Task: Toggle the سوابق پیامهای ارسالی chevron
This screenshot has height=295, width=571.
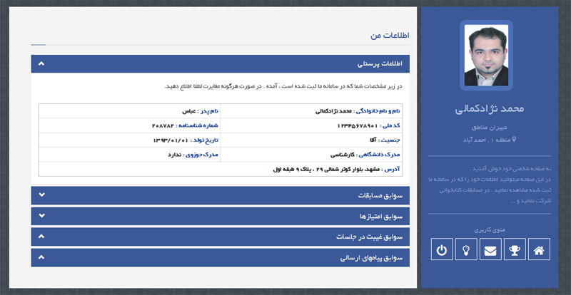Action: coord(41,257)
